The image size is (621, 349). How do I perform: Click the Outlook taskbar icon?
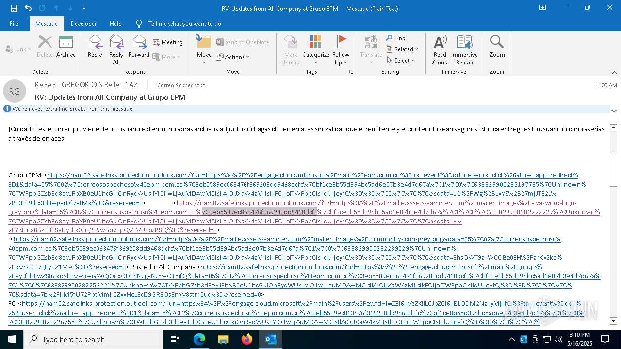click(271, 339)
